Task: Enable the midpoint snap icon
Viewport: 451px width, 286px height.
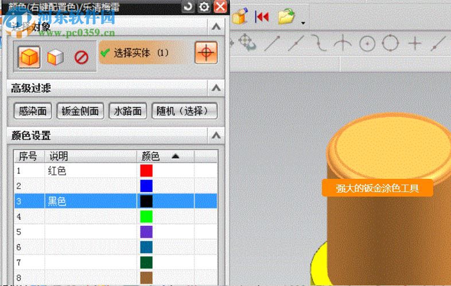Action: (x=296, y=44)
